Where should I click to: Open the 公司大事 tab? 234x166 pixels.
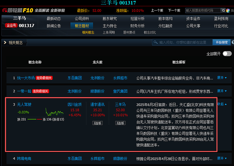(193, 26)
